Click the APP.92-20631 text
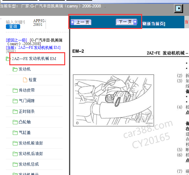The width and height of the screenshot is (189, 175). pos(39,23)
